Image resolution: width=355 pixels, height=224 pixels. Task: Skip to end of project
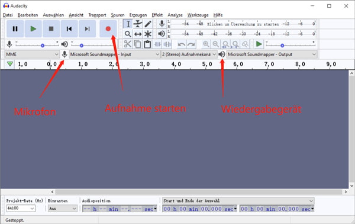click(x=87, y=29)
